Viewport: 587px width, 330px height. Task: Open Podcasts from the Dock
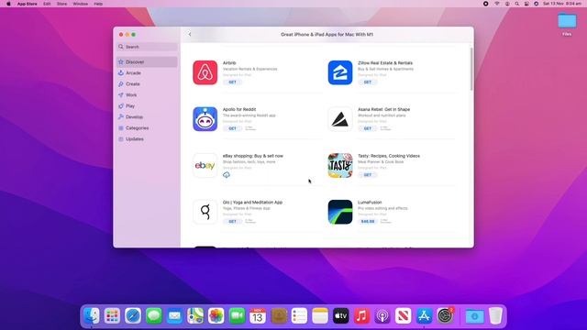(382, 316)
